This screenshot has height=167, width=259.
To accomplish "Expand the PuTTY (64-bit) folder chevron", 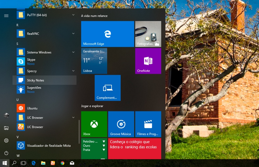I will coord(73,15).
